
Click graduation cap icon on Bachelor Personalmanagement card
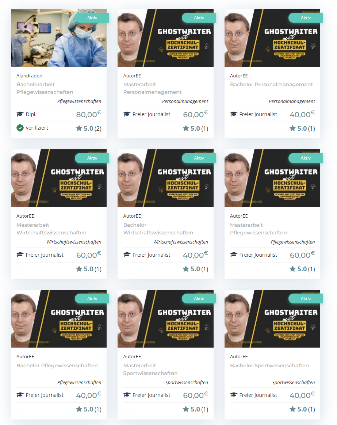click(x=234, y=114)
